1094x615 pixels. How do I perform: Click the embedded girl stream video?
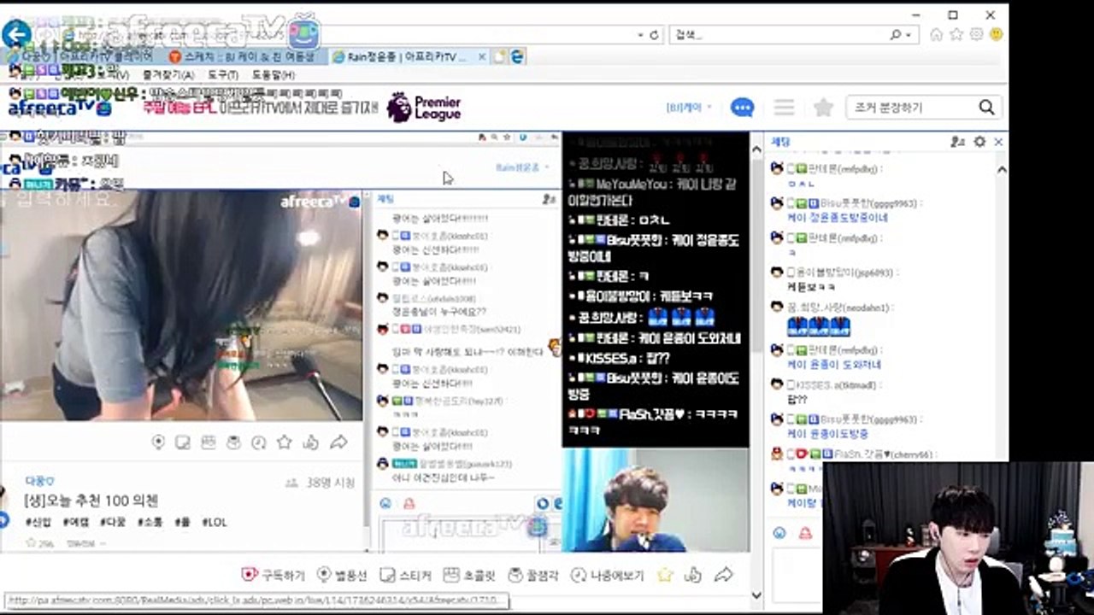coord(180,306)
